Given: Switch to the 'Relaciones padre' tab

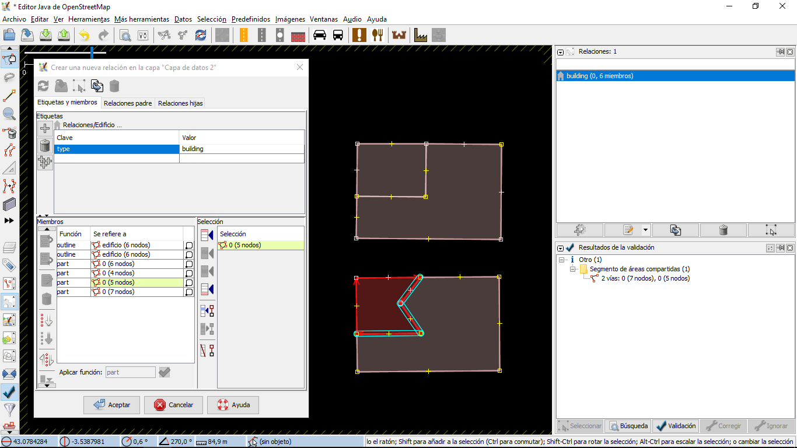Looking at the screenshot, I should click(128, 103).
